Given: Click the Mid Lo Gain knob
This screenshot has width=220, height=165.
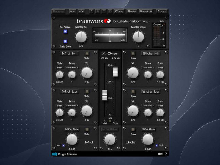Looking at the screenshot, I should [60, 113].
